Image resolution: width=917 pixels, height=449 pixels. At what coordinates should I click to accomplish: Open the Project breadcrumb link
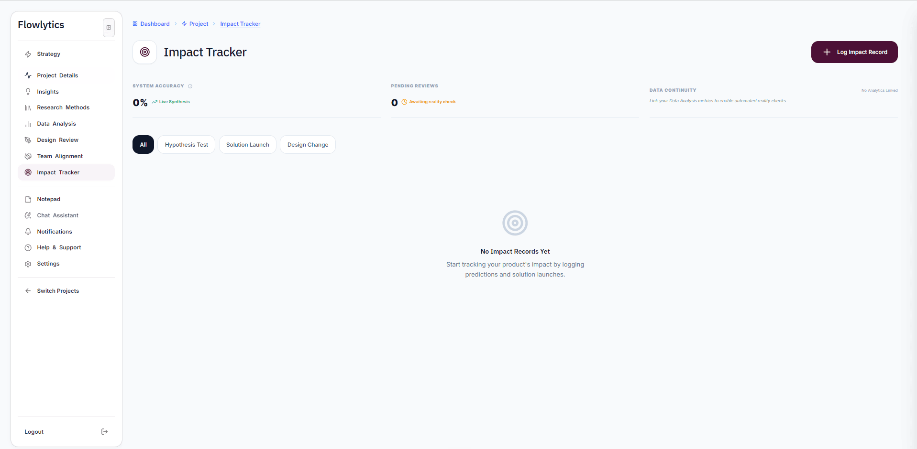(x=199, y=24)
